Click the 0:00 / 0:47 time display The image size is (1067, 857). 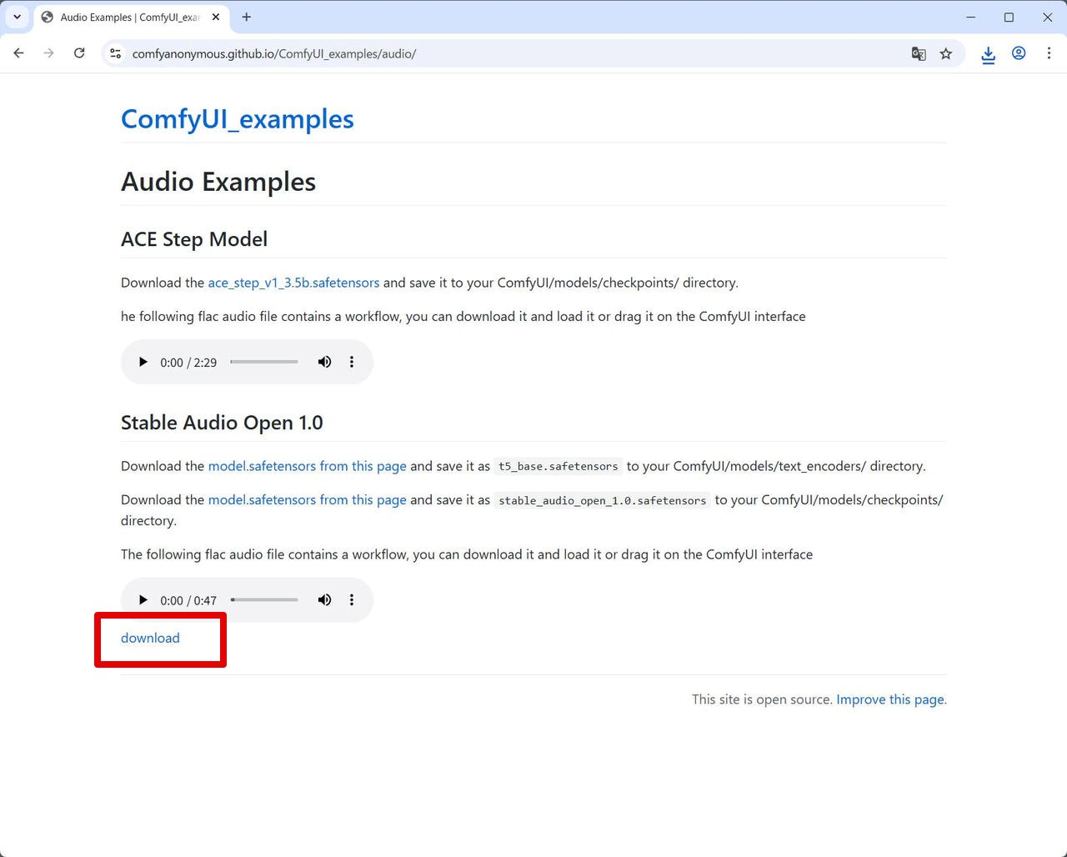coord(188,600)
